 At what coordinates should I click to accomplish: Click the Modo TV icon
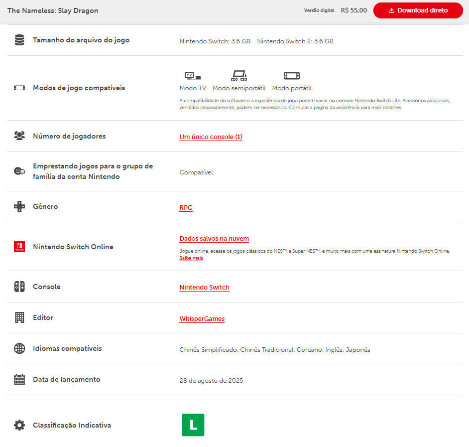point(193,76)
